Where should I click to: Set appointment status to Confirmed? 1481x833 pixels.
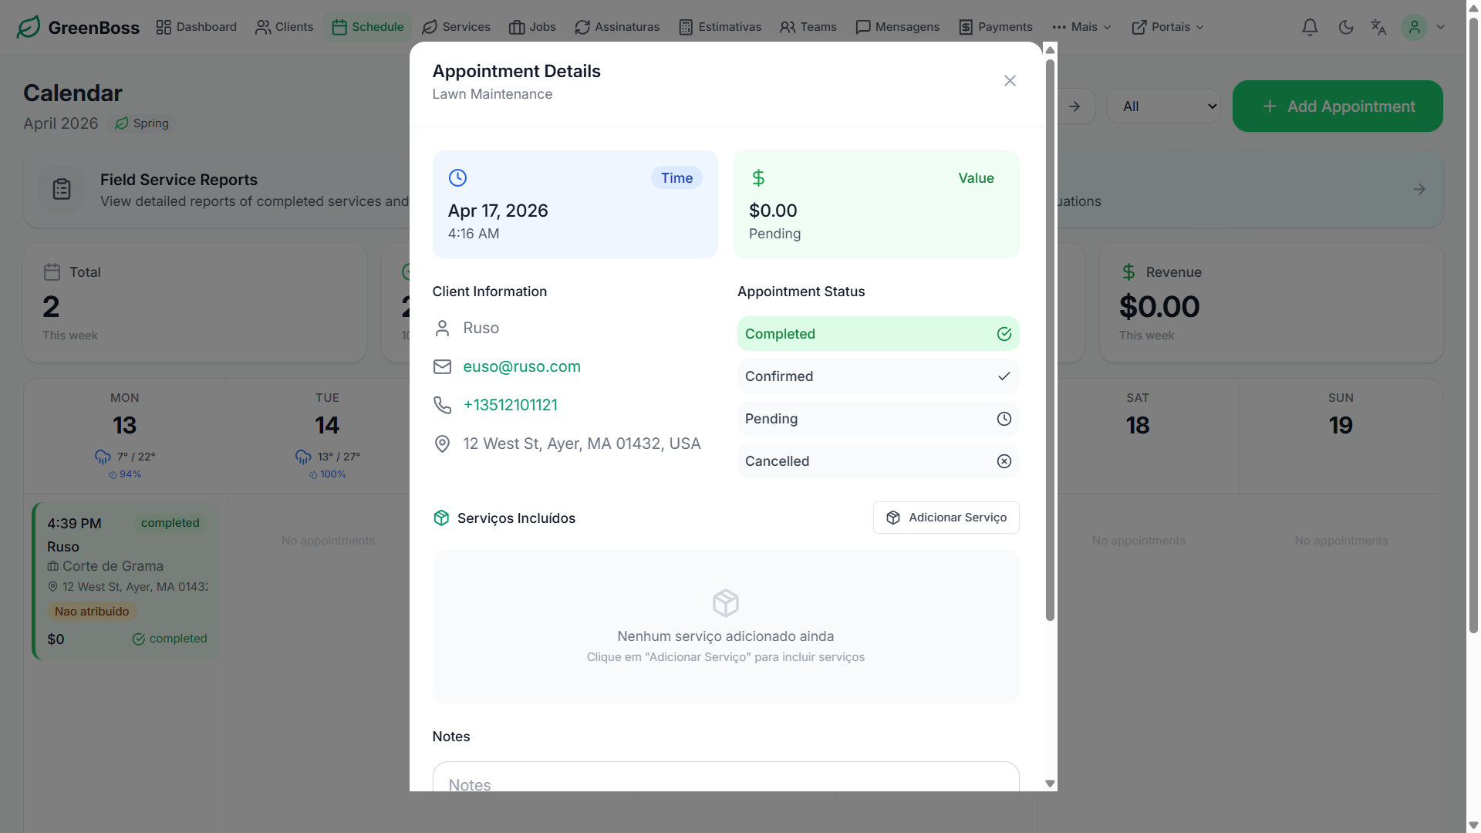878,376
